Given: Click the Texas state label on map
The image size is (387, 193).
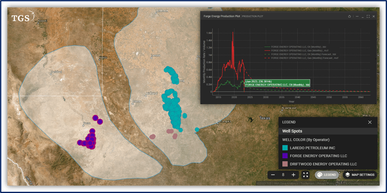Looking at the screenshot, I should point(264,118).
